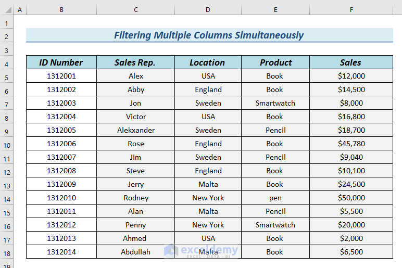Select column B header
This screenshot has height=268, width=402.
[61, 10]
